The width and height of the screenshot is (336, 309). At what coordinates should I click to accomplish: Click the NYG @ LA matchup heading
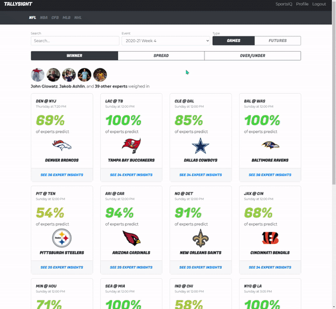[253, 286]
